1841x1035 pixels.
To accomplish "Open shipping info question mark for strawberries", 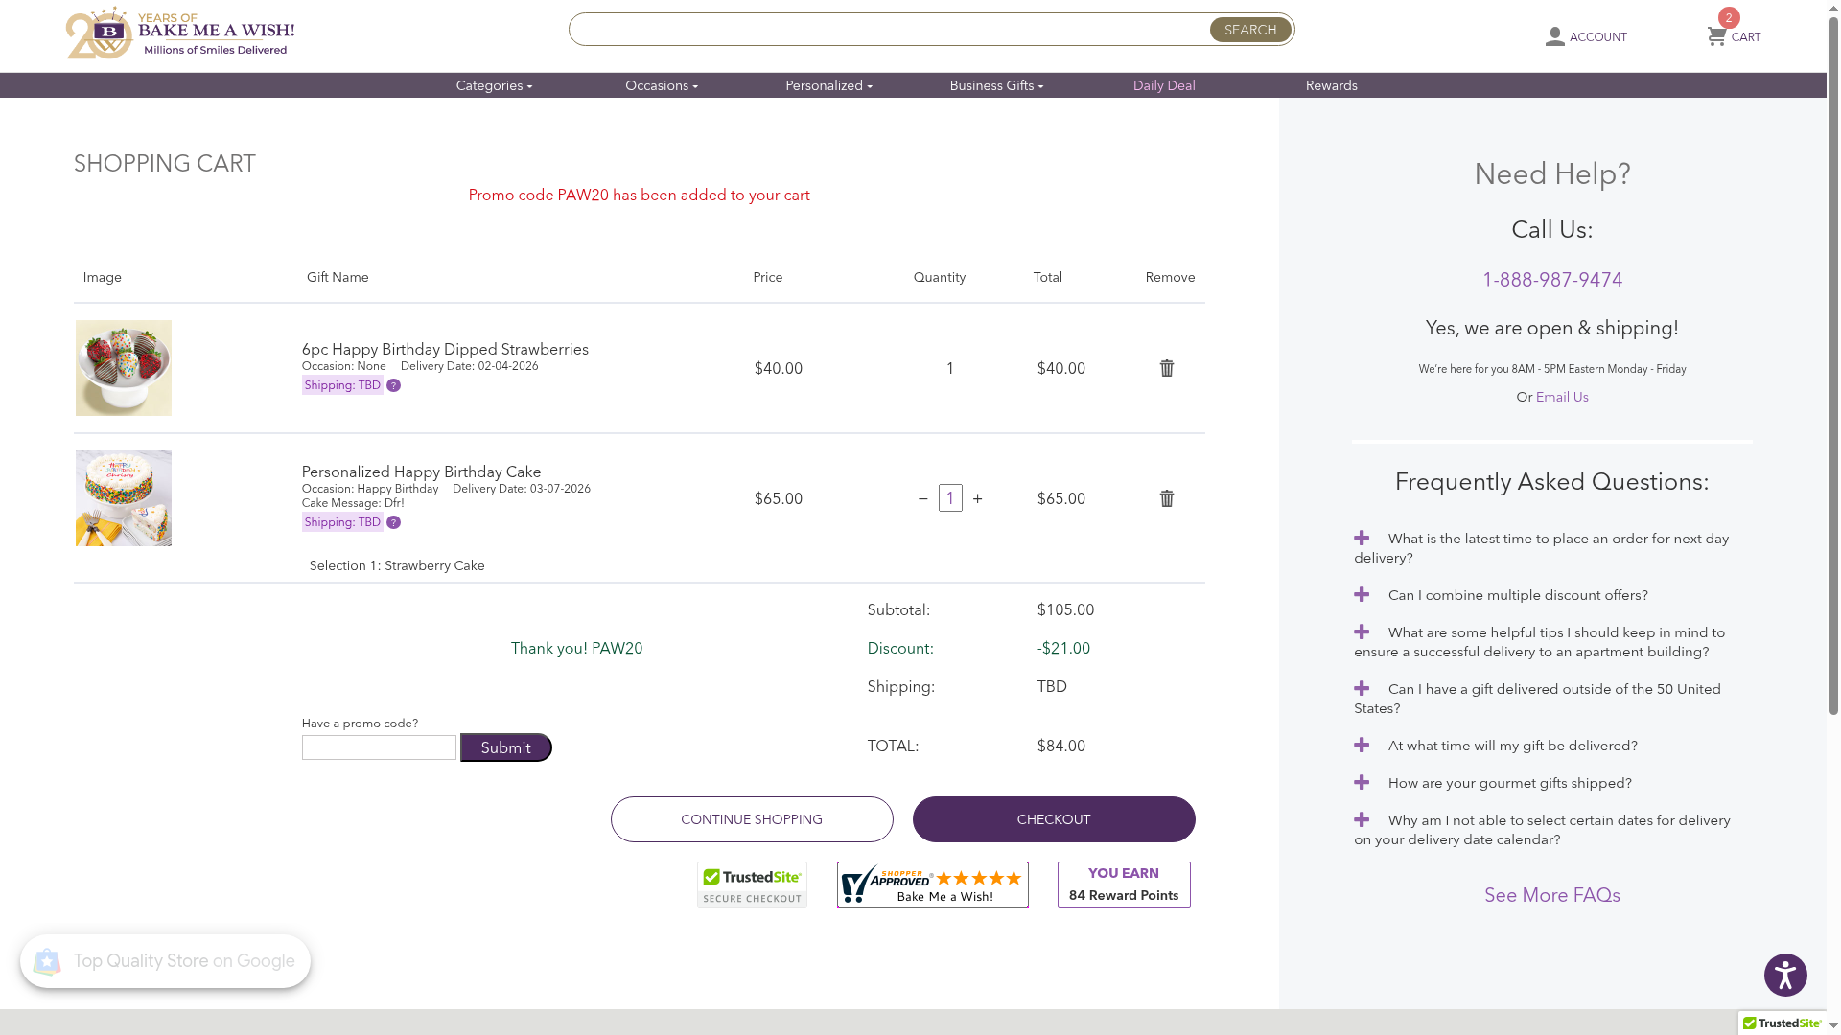I will pyautogui.click(x=393, y=385).
